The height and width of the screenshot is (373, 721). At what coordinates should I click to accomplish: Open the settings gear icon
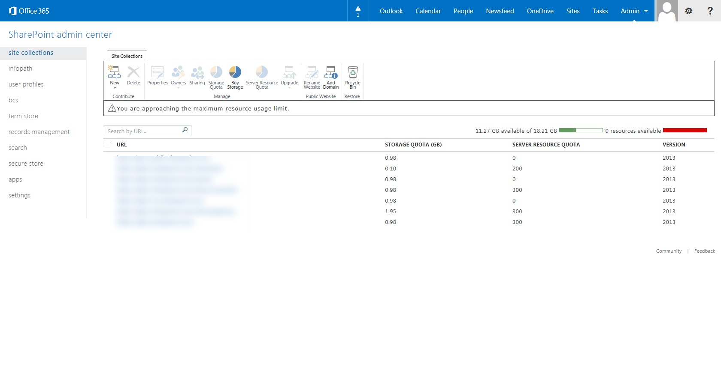tap(689, 11)
